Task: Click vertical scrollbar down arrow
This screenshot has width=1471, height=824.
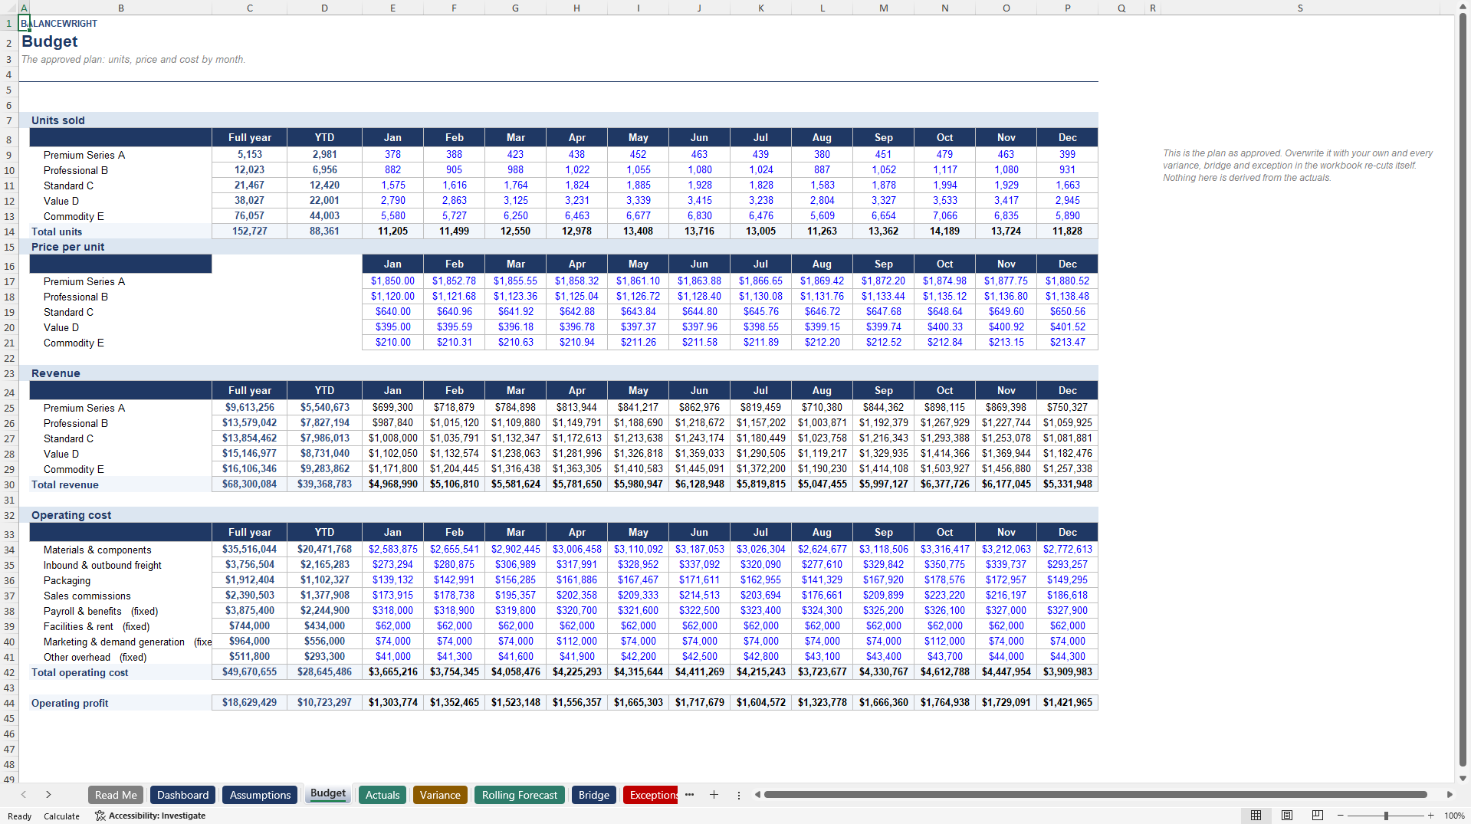Action: coord(1463,778)
